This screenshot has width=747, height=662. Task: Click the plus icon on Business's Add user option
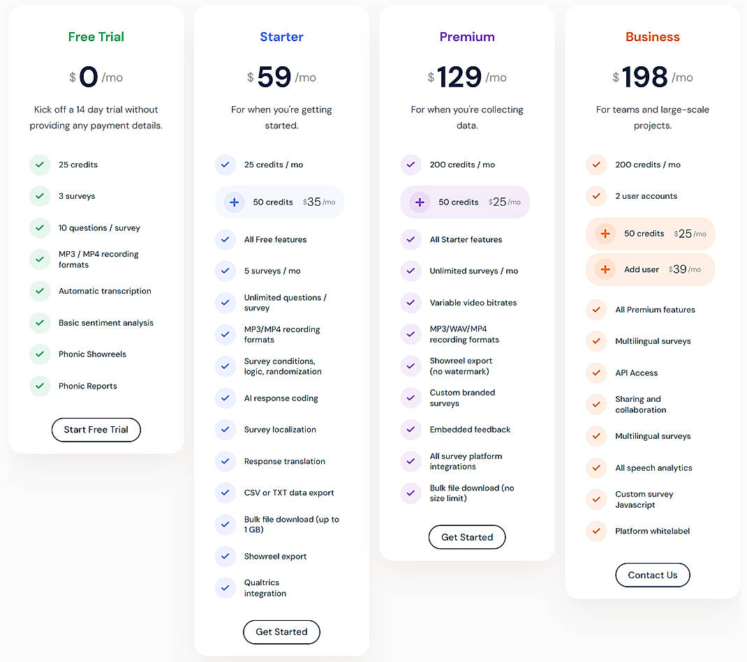[x=604, y=269]
